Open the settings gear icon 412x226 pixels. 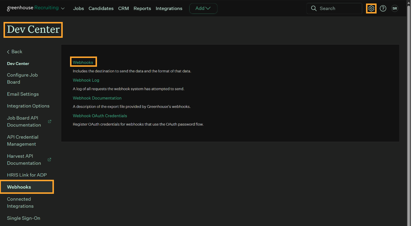pos(371,8)
